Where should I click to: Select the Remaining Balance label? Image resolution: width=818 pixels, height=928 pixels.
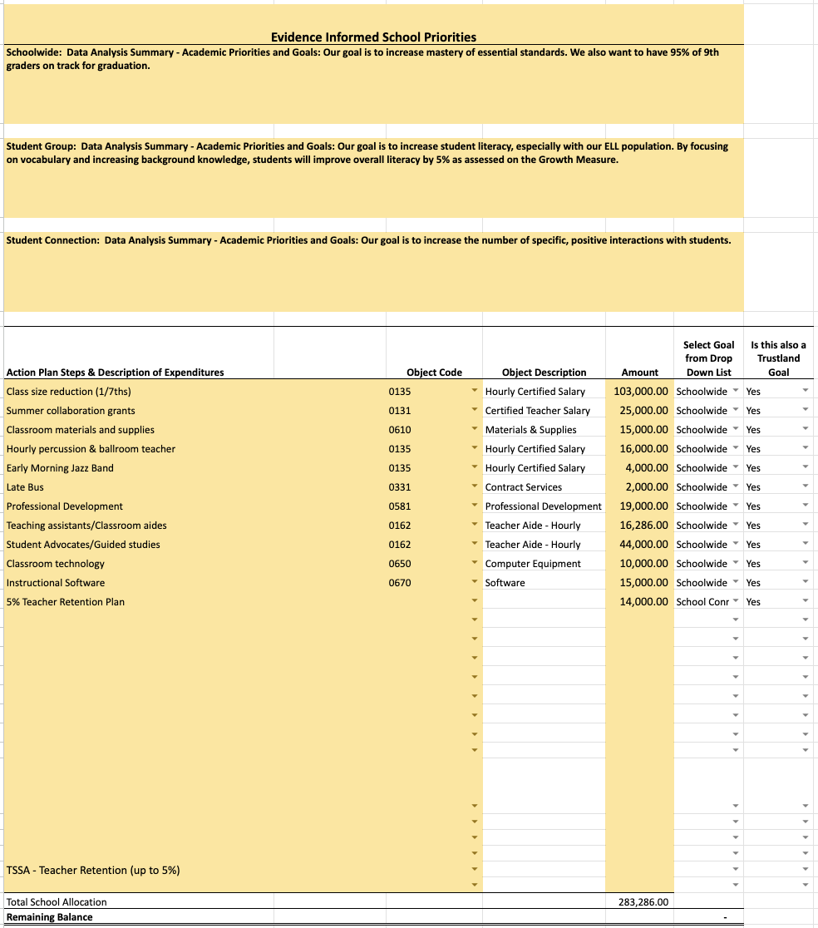click(x=49, y=916)
